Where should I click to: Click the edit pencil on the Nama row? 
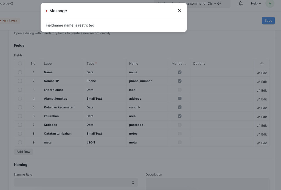pos(262,73)
